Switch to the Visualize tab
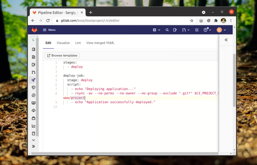This screenshot has height=165, width=257. [x=63, y=43]
